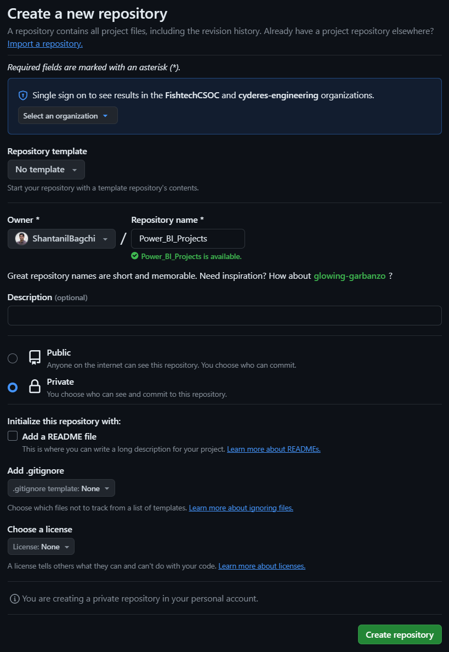Open the Owner ShantanilBagchi dropdown
449x652 pixels.
pyautogui.click(x=61, y=239)
